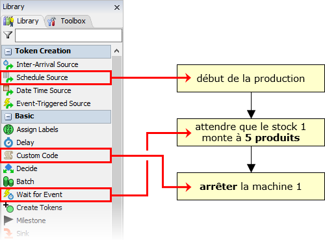Image resolution: width=325 pixels, height=240 pixels.
Task: Select the Inter-Arrival Source icon
Action: pos(8,64)
